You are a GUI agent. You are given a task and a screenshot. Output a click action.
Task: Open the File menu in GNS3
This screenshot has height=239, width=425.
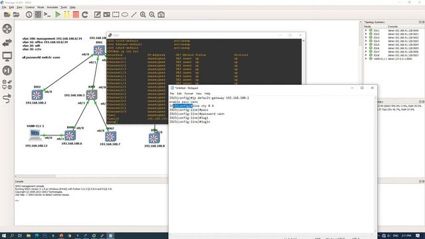tap(4, 7)
